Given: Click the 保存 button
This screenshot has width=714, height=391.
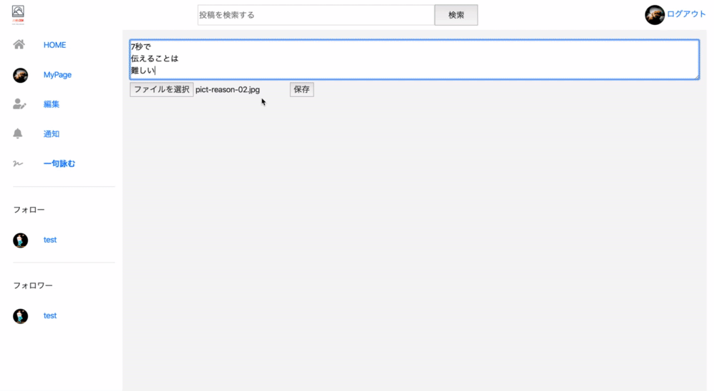Looking at the screenshot, I should tap(301, 89).
